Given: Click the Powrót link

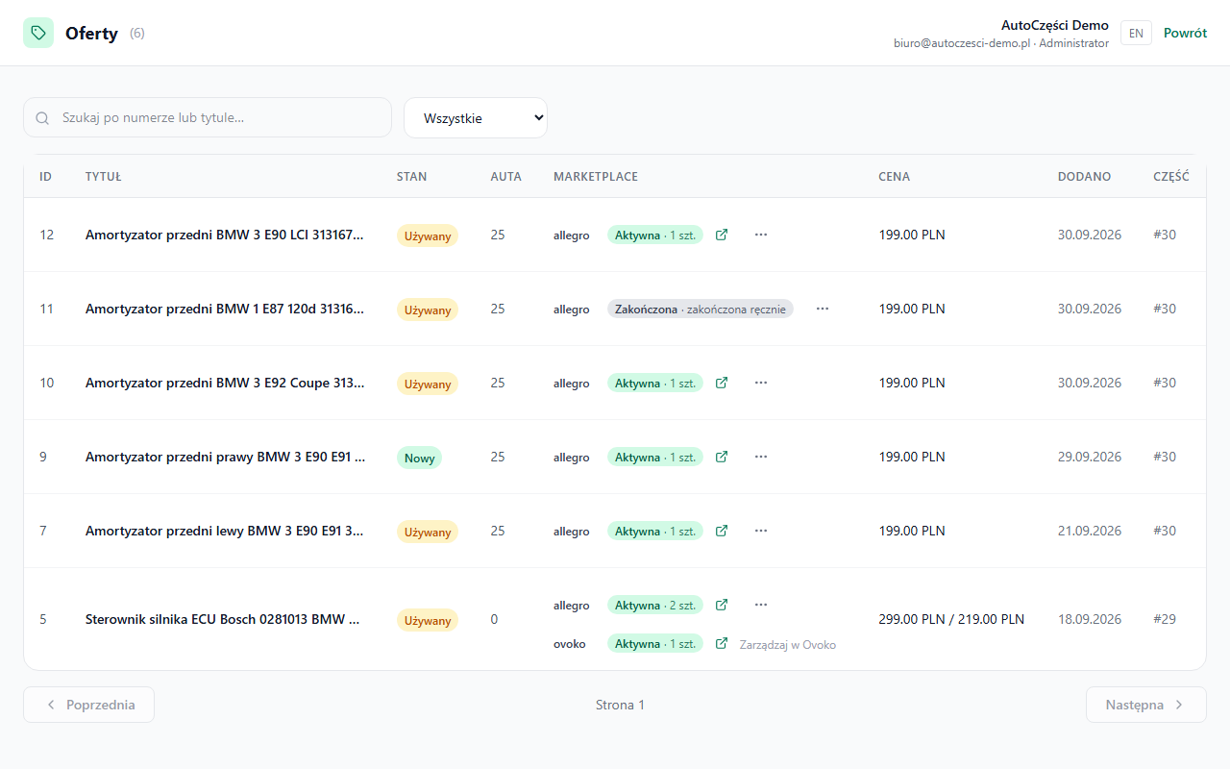Looking at the screenshot, I should [x=1185, y=33].
